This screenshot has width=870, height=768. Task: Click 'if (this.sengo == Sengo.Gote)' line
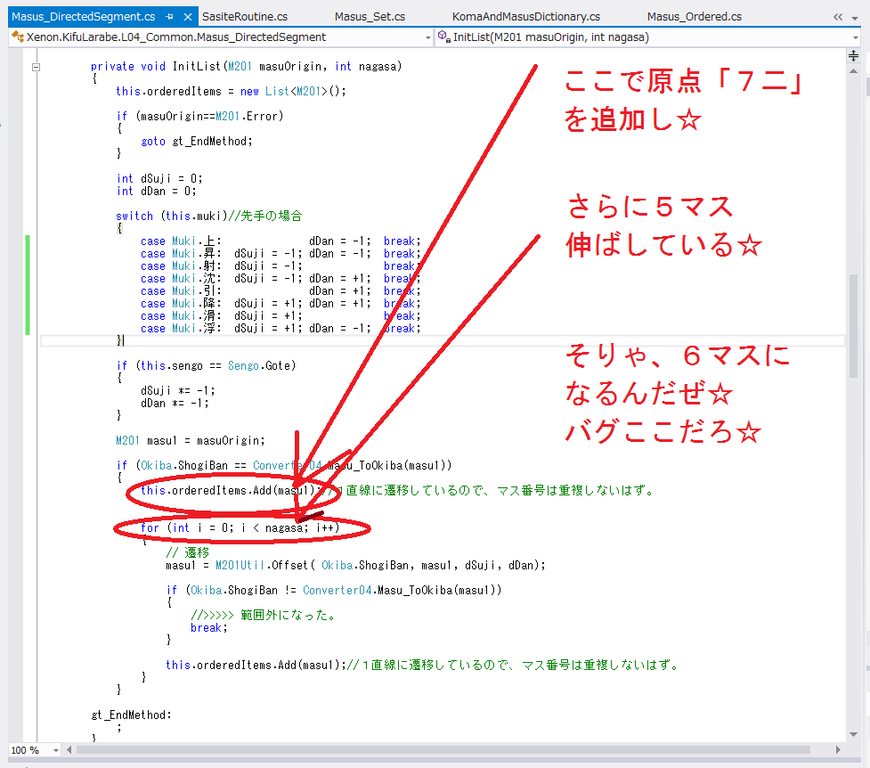[206, 365]
